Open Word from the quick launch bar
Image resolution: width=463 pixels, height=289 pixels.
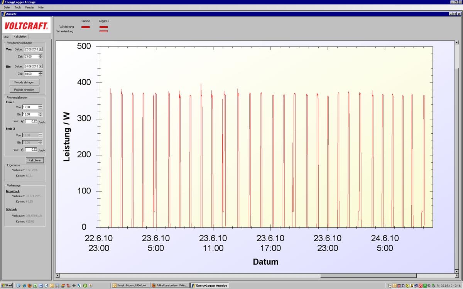click(x=41, y=286)
